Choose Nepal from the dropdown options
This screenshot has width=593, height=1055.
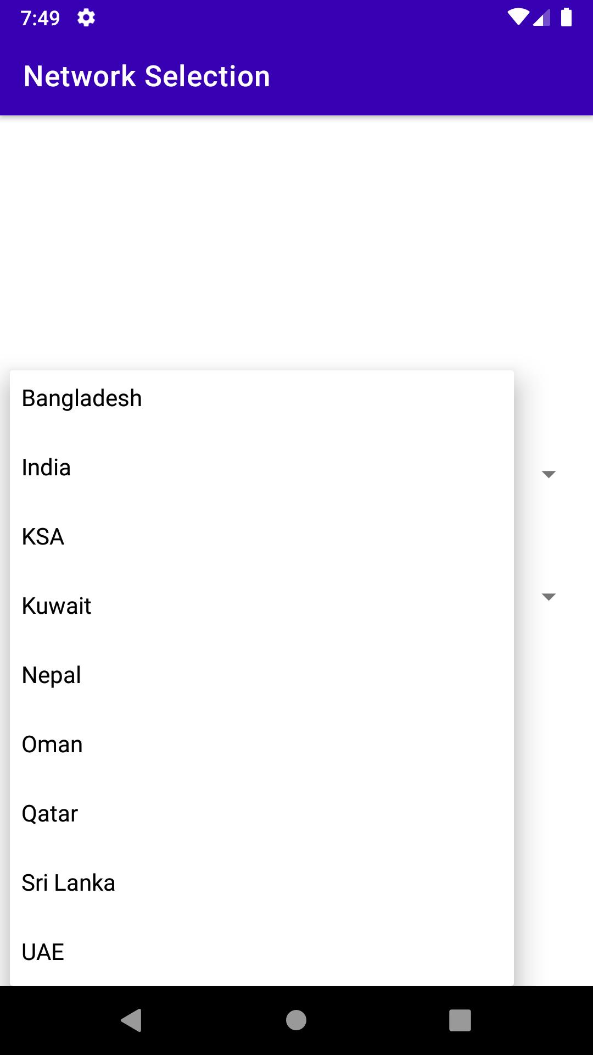(262, 675)
